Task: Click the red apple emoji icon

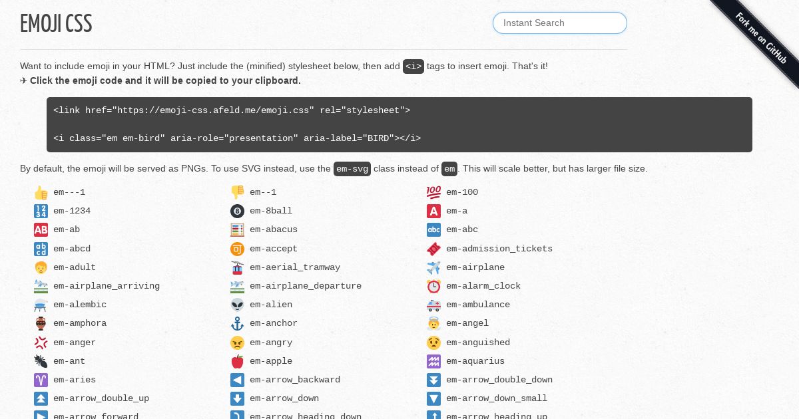Action: click(237, 361)
